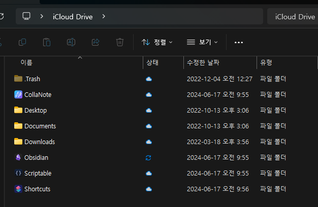Click the date 2024-06-17 오전 9:56
Screen dimensions: 318x207
pyautogui.click(x=218, y=189)
